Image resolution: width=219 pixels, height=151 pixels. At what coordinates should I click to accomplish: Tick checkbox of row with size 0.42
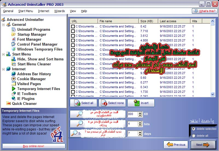73,26
